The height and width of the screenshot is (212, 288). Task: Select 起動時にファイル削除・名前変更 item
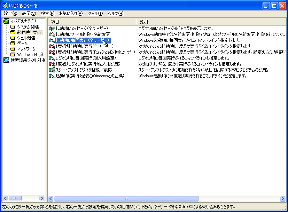click(x=83, y=34)
